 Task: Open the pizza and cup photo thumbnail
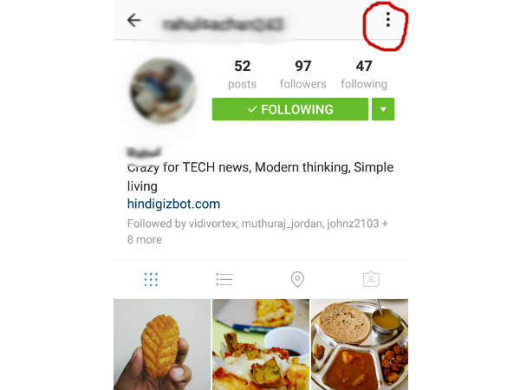point(261,344)
